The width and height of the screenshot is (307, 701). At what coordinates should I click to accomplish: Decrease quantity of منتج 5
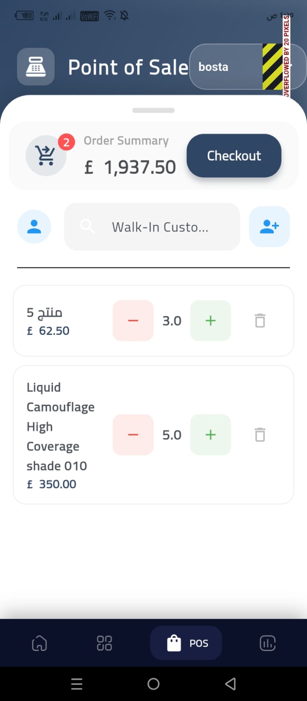tap(133, 321)
